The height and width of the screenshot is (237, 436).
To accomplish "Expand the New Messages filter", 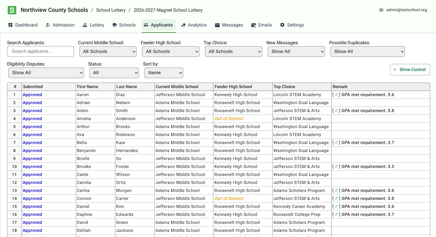I will tap(296, 52).
